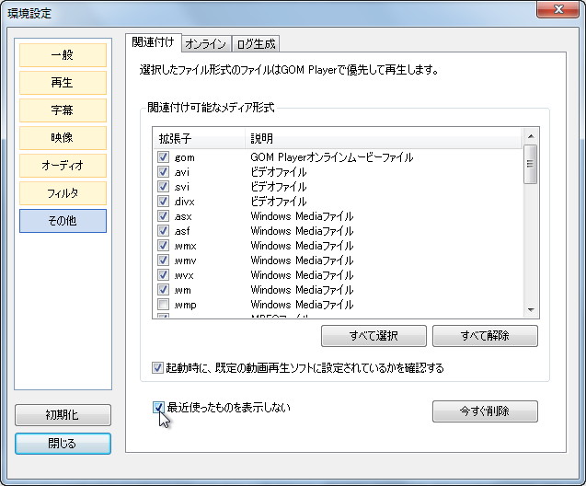The image size is (586, 486).
Task: Select the その他 settings category
Action: click(63, 221)
